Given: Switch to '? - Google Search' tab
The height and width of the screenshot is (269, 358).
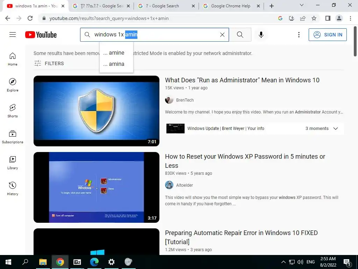Looking at the screenshot, I should click(165, 6).
